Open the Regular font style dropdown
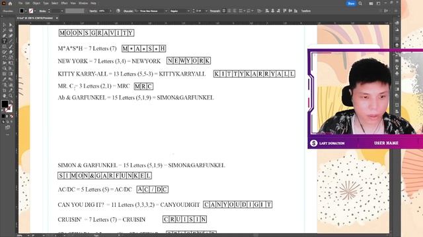Screen dimensions: 423x237 coord(188,11)
